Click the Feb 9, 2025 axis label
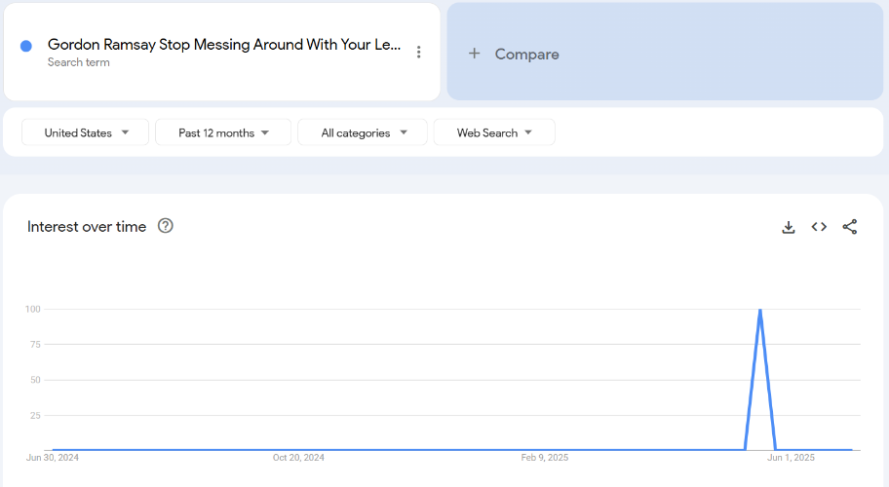Screen dimensions: 889x487 click(544, 458)
